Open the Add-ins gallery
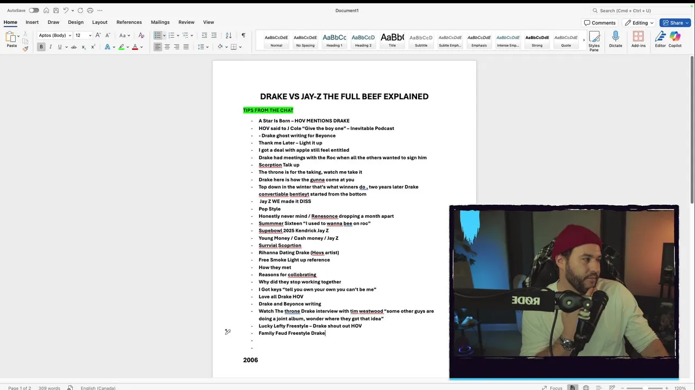This screenshot has height=390, width=695. pos(639,40)
